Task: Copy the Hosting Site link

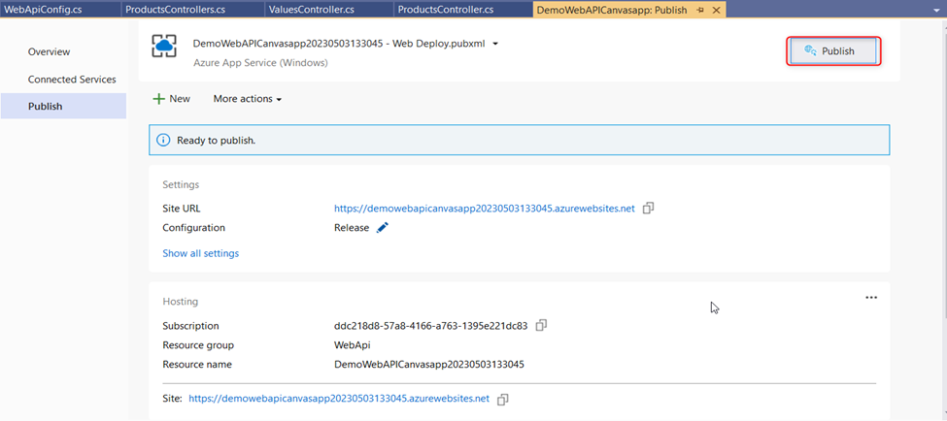Action: click(x=502, y=400)
